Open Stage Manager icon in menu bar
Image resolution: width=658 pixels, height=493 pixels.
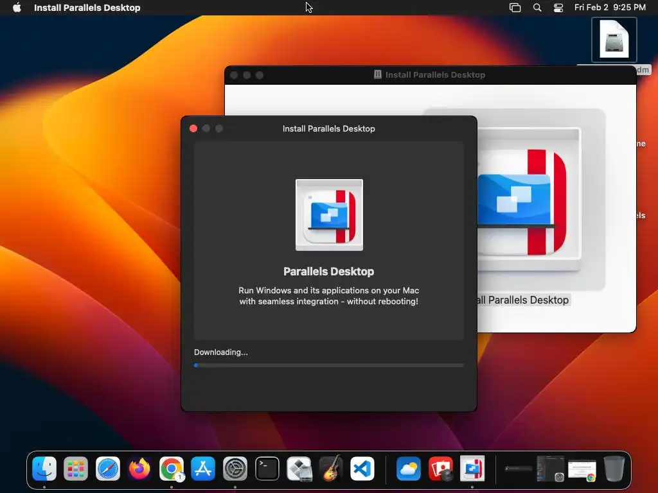515,8
